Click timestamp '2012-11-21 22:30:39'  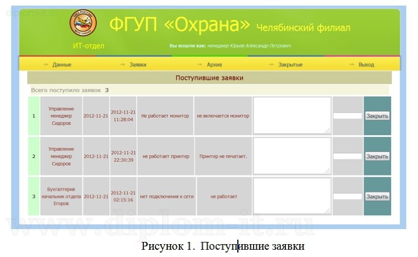(x=123, y=156)
